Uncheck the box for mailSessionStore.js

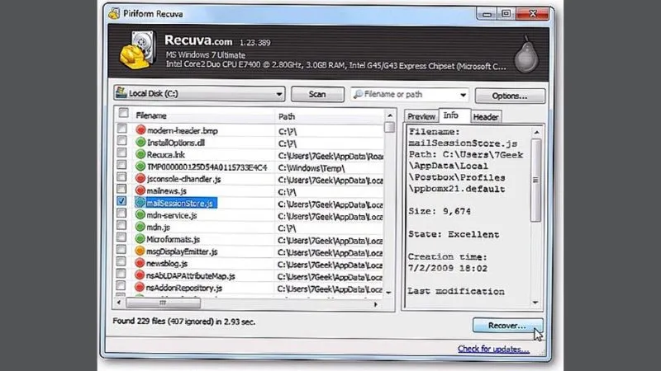pos(121,201)
